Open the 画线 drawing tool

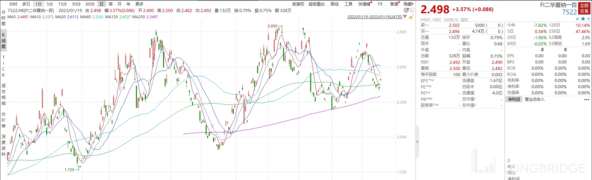[334, 4]
